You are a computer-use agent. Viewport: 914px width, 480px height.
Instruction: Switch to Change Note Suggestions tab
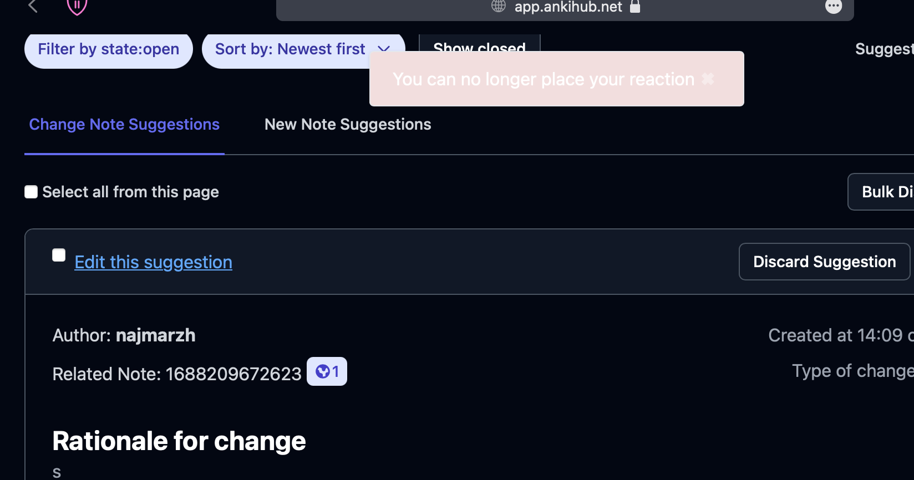[124, 125]
